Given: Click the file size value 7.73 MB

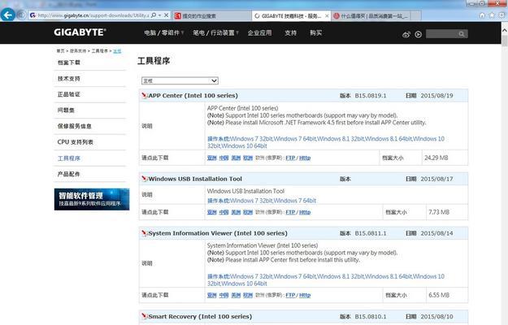Looking at the screenshot, I should point(439,212).
